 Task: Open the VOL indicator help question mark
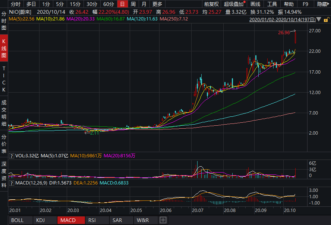(12, 155)
